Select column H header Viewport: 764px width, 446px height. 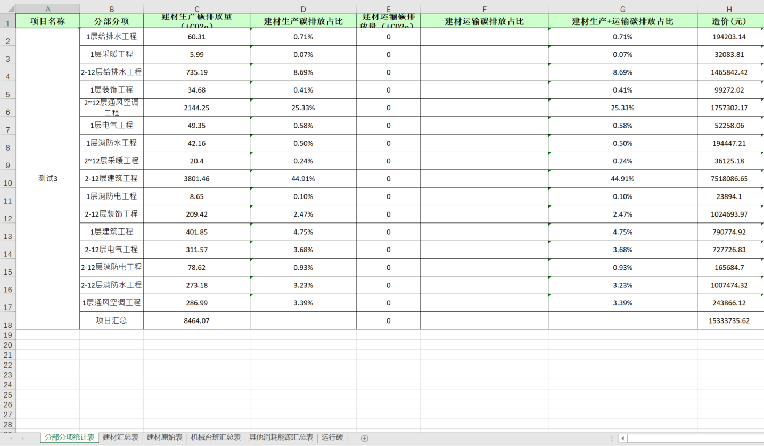[729, 9]
